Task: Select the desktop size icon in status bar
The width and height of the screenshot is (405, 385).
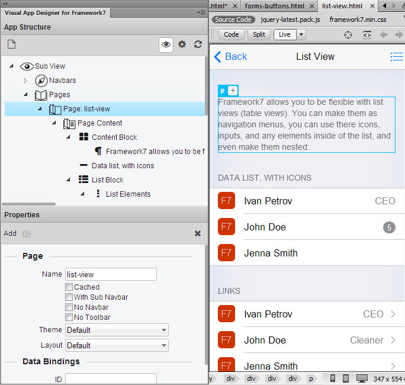Action: [x=362, y=378]
